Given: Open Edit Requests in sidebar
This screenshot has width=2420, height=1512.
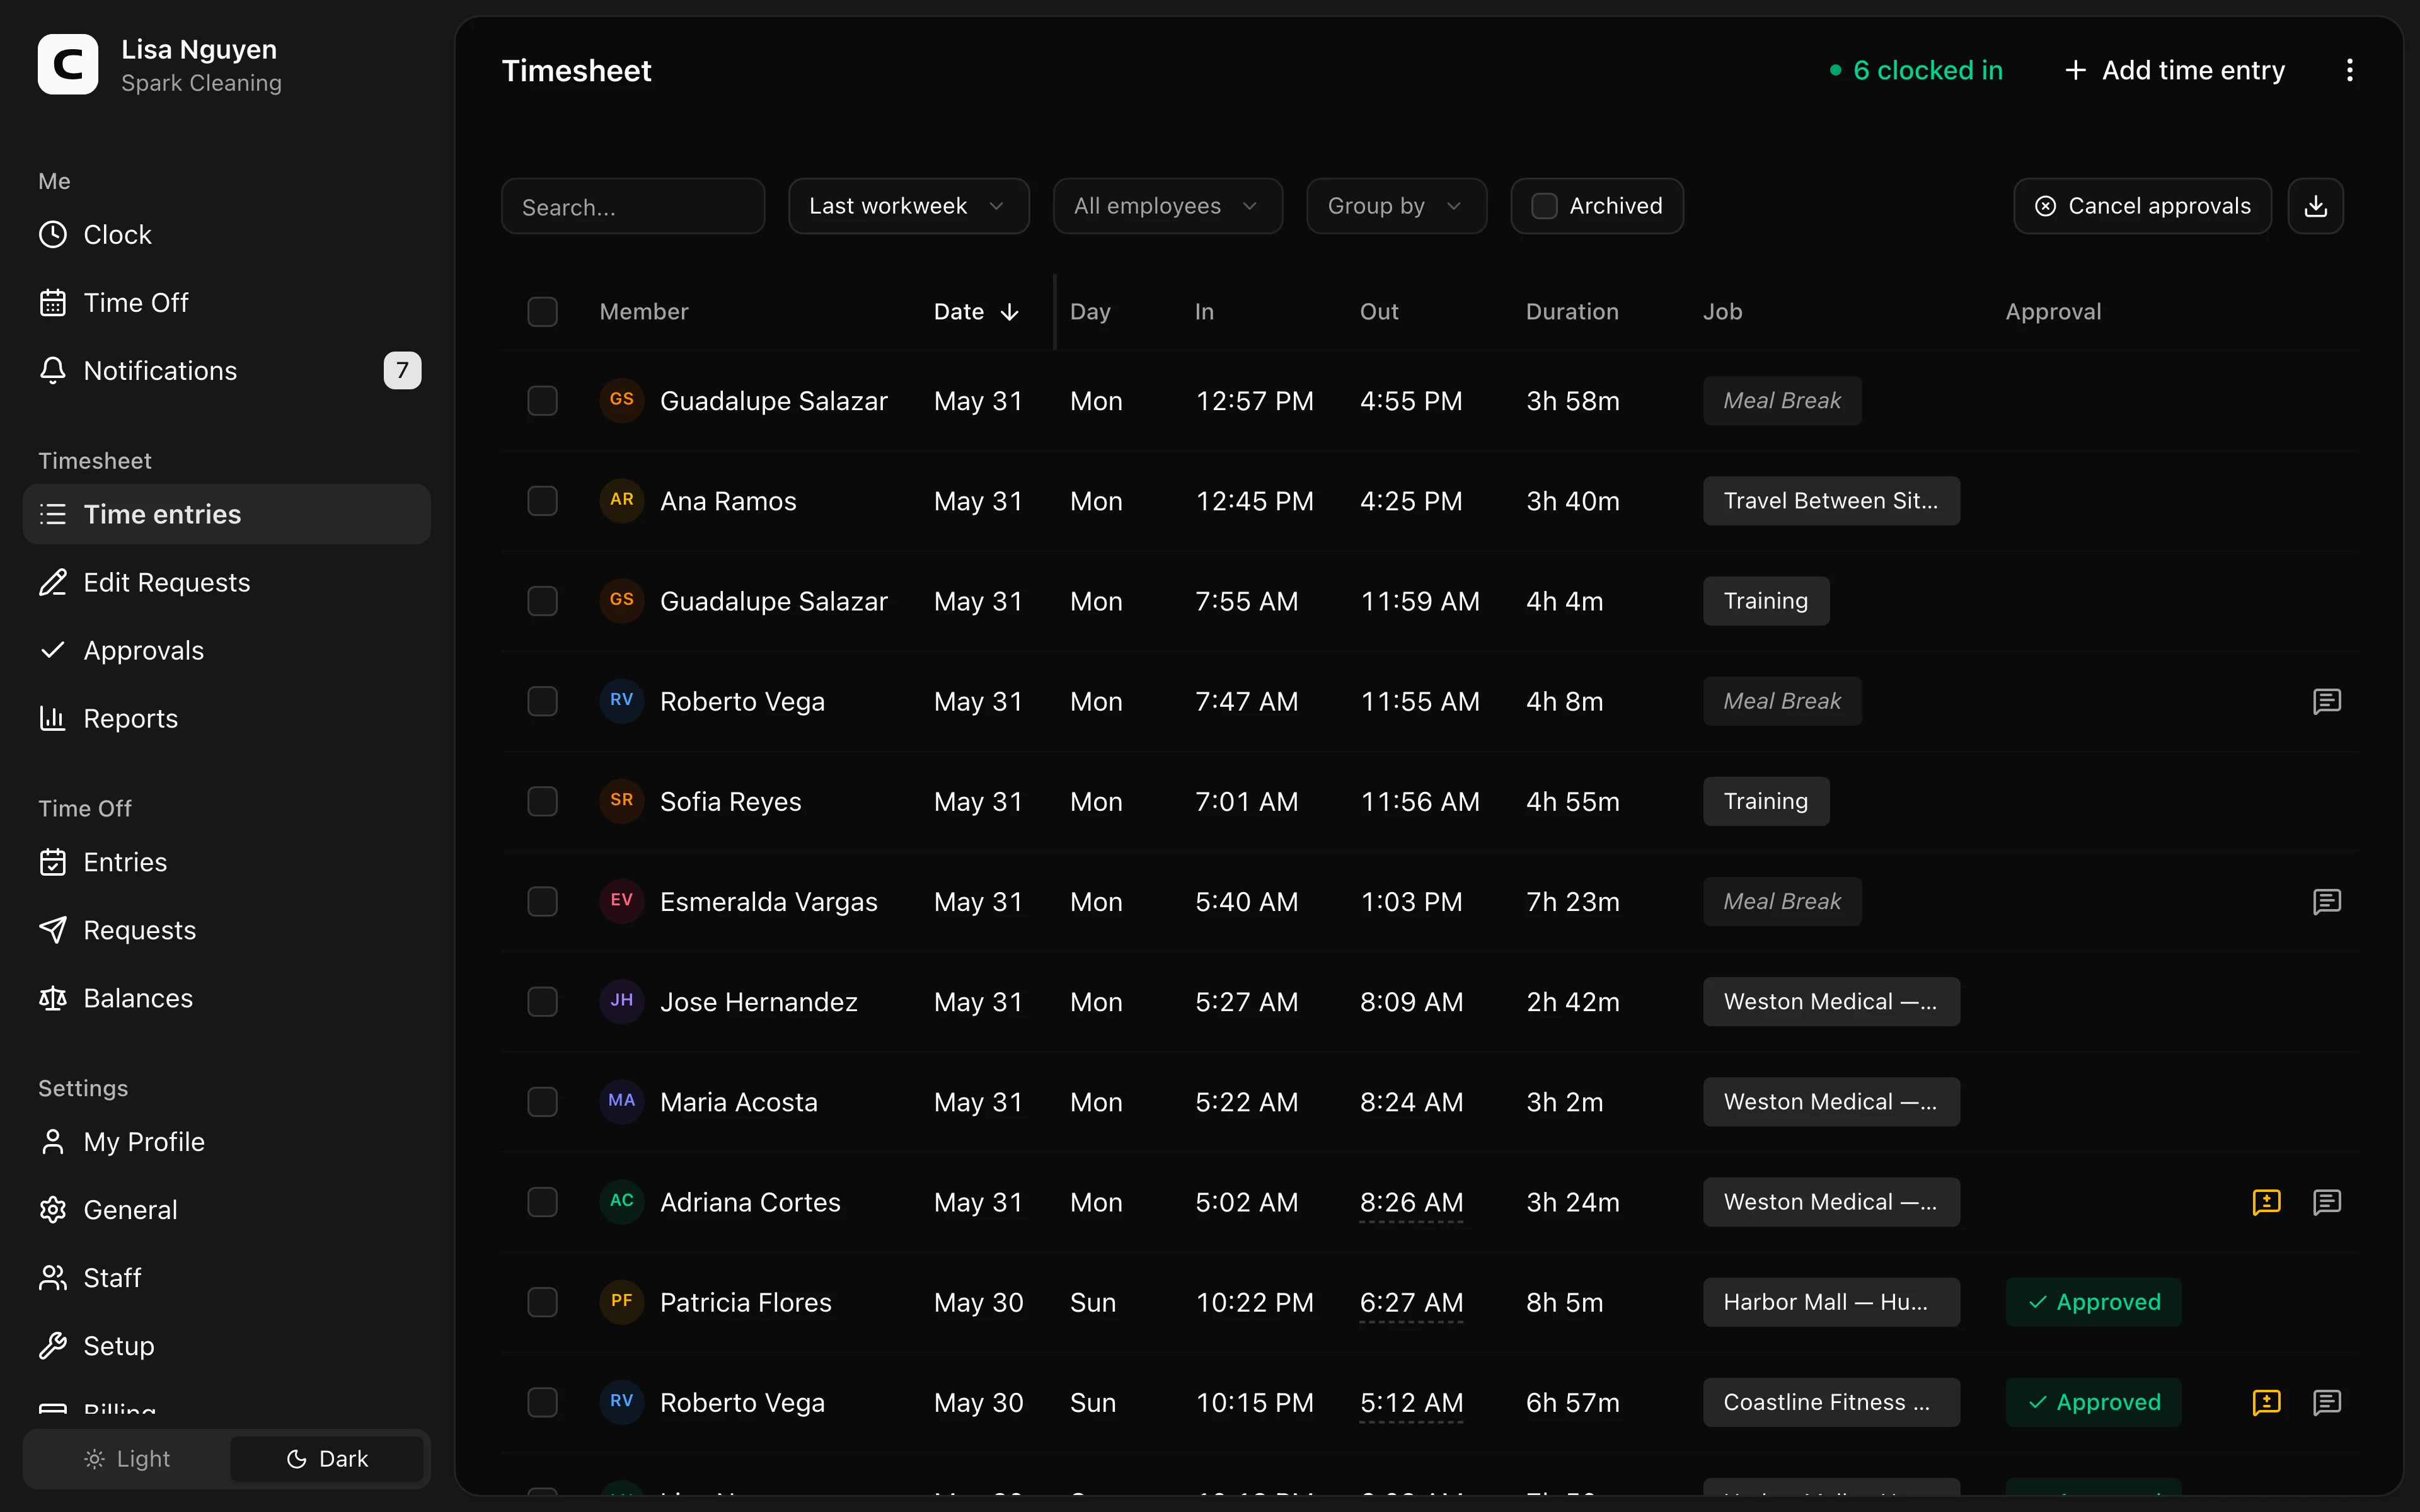Looking at the screenshot, I should pos(226,582).
